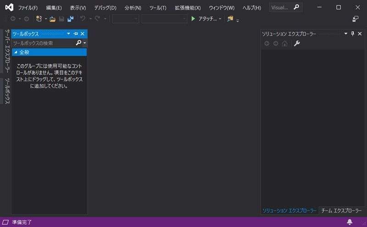This screenshot has height=227, width=367.
Task: Open the サーバー エクスプローラー side tab
Action: pyautogui.click(x=7, y=51)
